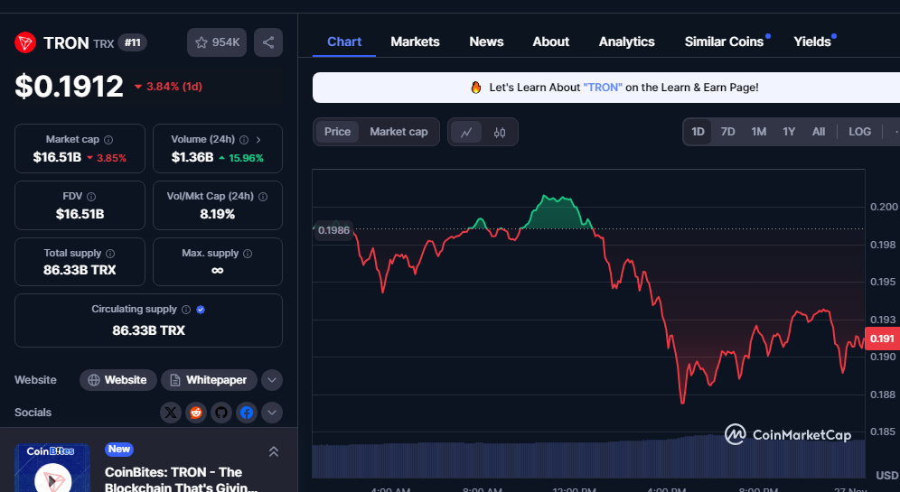Click the TRON logo icon
The height and width of the screenshot is (492, 900).
tap(25, 43)
